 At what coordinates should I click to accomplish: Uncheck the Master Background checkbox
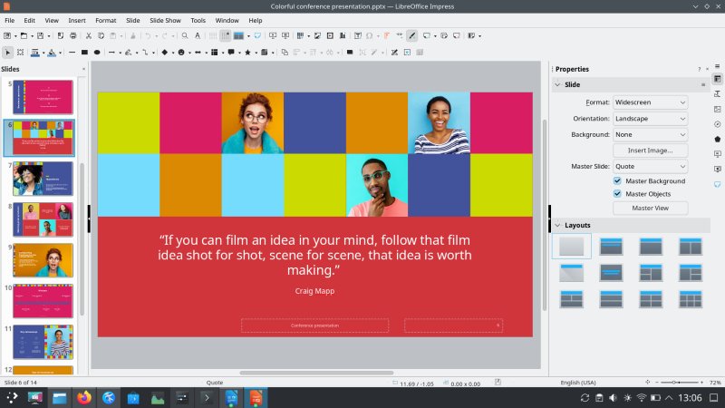[618, 181]
